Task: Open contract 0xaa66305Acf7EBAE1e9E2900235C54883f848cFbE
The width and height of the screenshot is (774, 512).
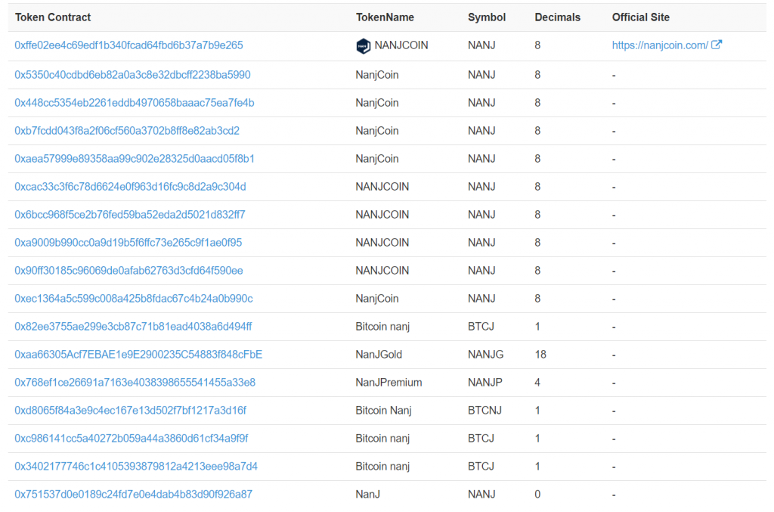Action: tap(138, 355)
